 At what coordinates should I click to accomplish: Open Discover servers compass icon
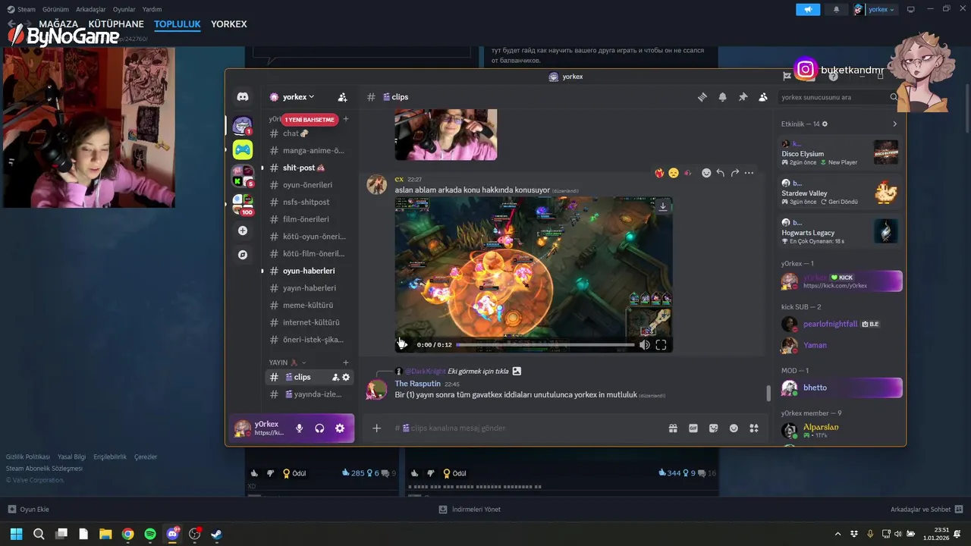point(243,255)
